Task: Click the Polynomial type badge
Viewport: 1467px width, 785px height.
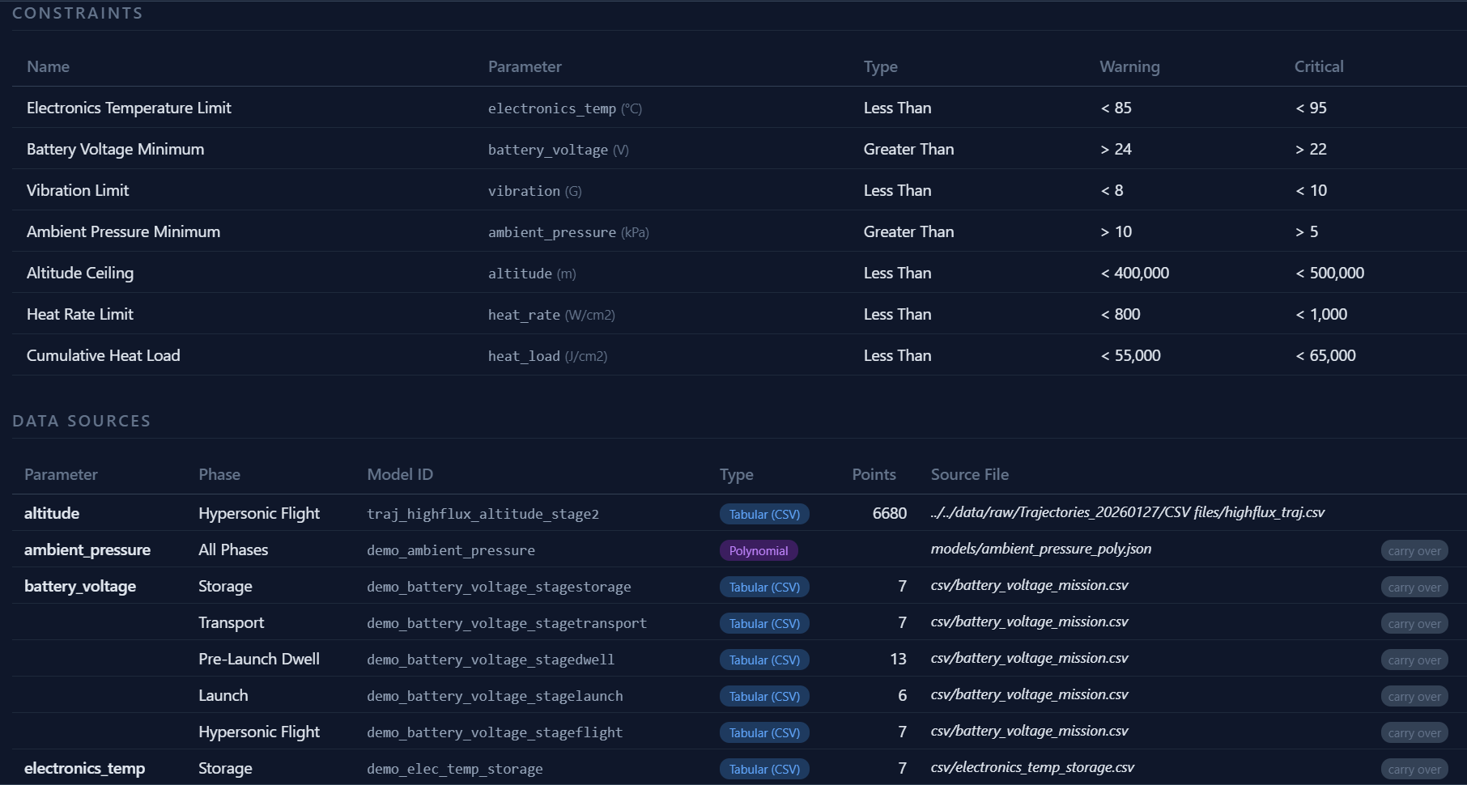Action: [x=759, y=551]
